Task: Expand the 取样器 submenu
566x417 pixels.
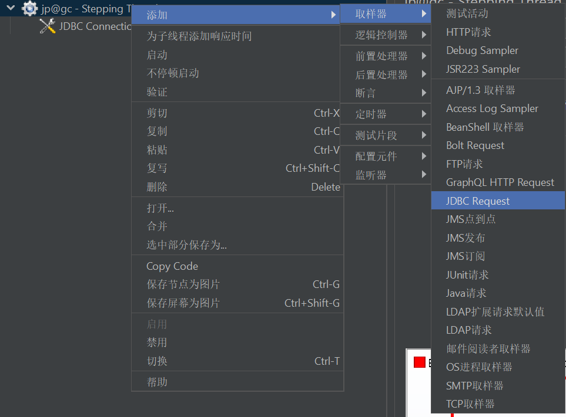Action: (x=386, y=14)
